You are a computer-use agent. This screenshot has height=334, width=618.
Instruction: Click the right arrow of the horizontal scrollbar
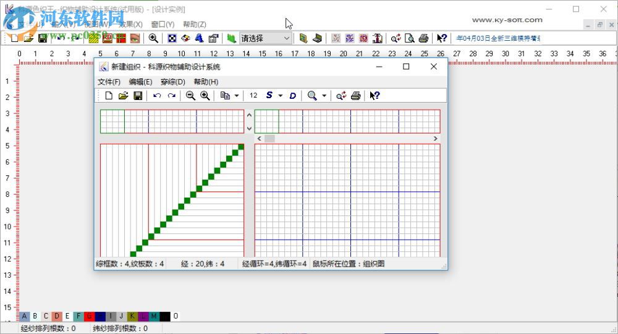[435, 139]
